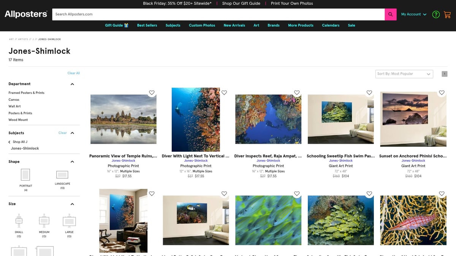Viewport: 456px width, 256px height.
Task: Expand the My Account menu
Action: [x=413, y=14]
